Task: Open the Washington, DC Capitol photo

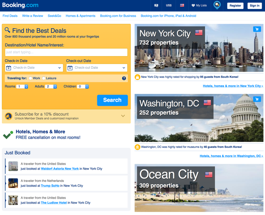Action: (x=199, y=118)
